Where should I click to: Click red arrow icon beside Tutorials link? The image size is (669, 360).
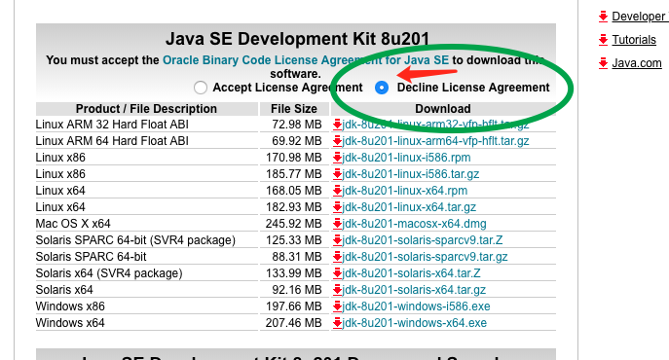(603, 40)
